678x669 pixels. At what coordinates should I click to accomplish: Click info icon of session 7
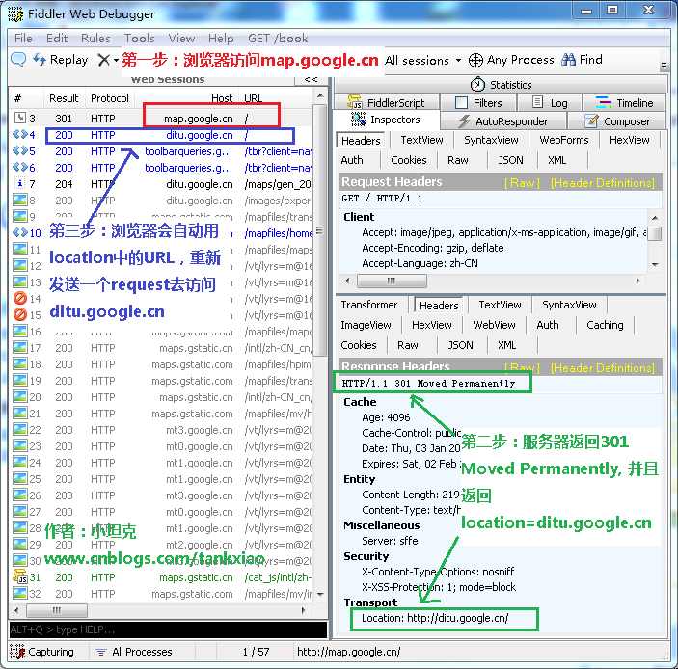[20, 184]
